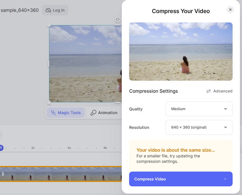Click the 'Resolution' label
This screenshot has width=242, height=195.
point(139,128)
